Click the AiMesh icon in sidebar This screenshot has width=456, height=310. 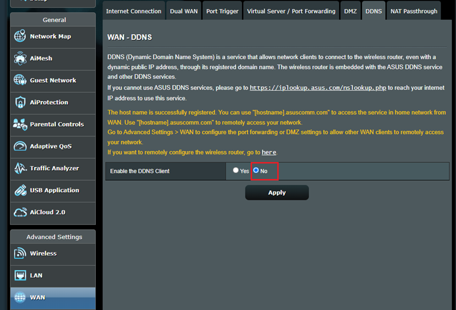click(x=20, y=58)
